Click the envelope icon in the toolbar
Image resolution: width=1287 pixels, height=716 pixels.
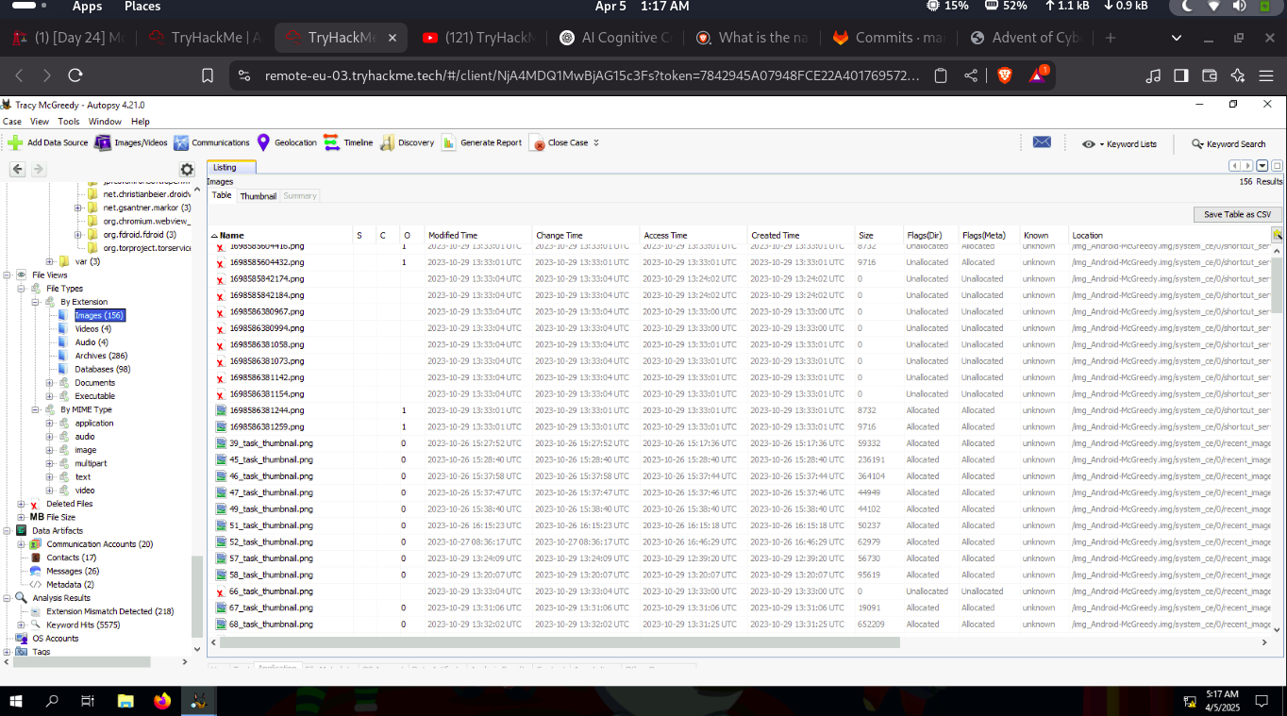coord(1042,142)
